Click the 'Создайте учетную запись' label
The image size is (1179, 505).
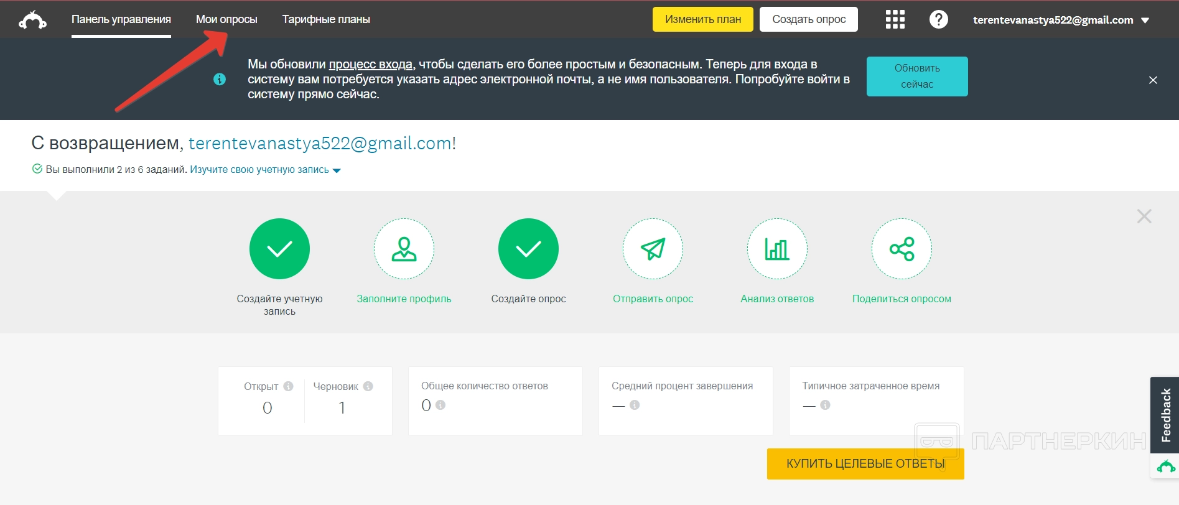(x=279, y=305)
